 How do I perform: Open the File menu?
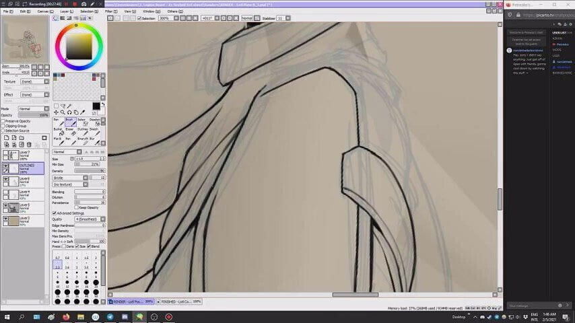pyautogui.click(x=7, y=11)
